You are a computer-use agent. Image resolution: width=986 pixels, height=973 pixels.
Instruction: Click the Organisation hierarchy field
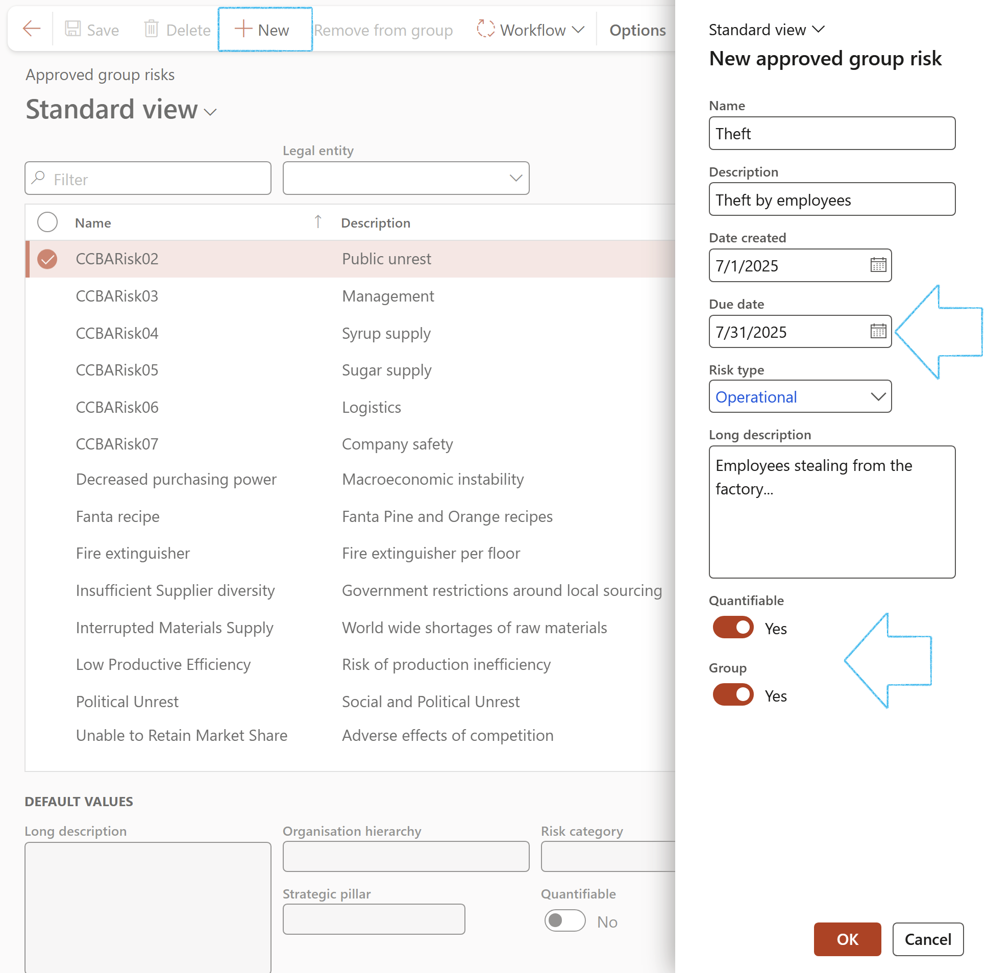(406, 857)
